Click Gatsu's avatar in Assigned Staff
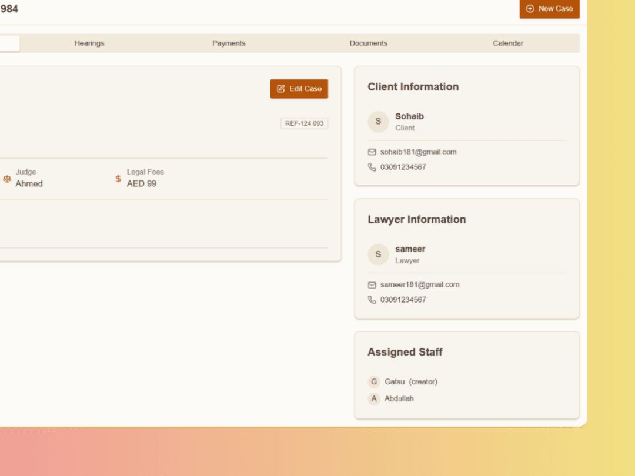The width and height of the screenshot is (635, 476). [374, 381]
